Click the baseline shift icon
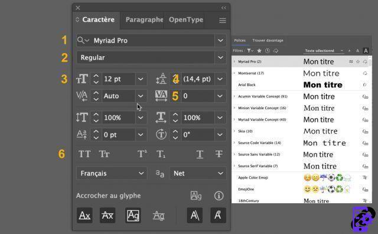 click(x=82, y=134)
